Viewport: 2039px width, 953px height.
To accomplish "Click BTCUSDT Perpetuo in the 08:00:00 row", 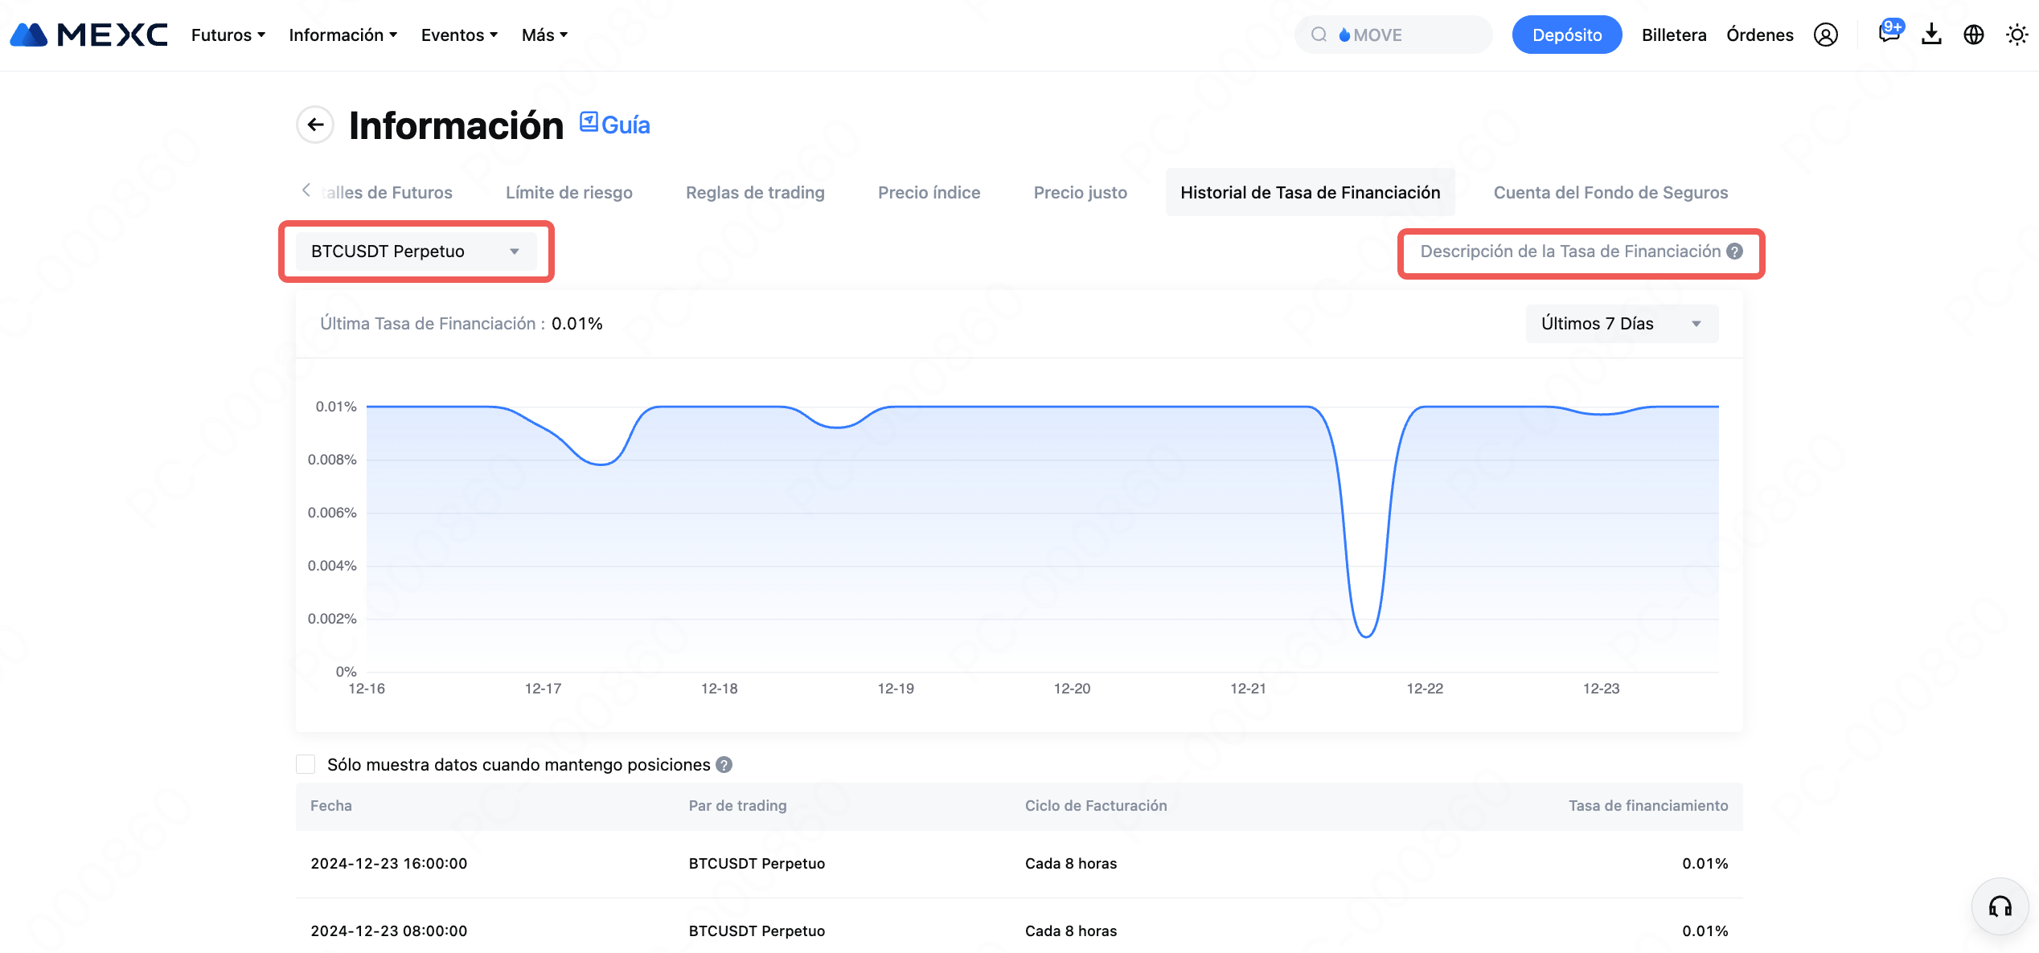I will (x=757, y=931).
